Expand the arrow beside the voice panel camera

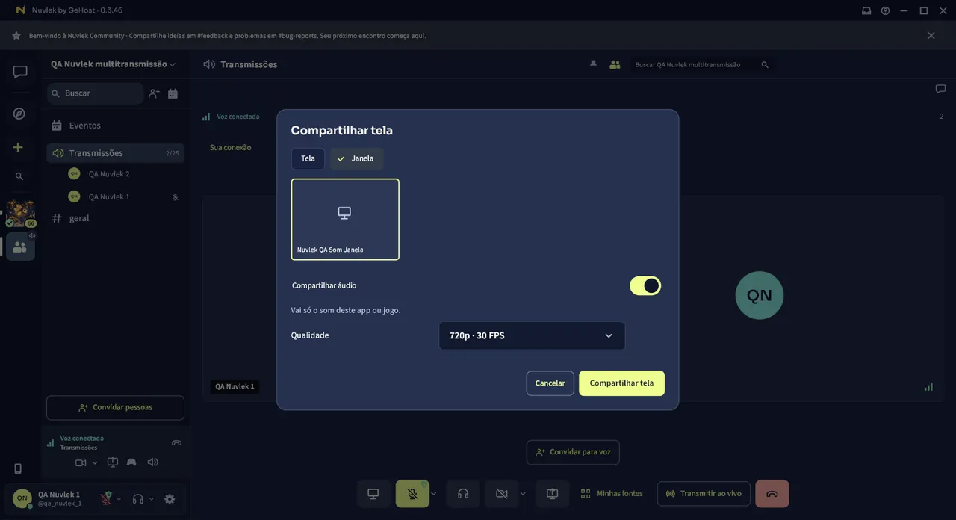point(95,463)
